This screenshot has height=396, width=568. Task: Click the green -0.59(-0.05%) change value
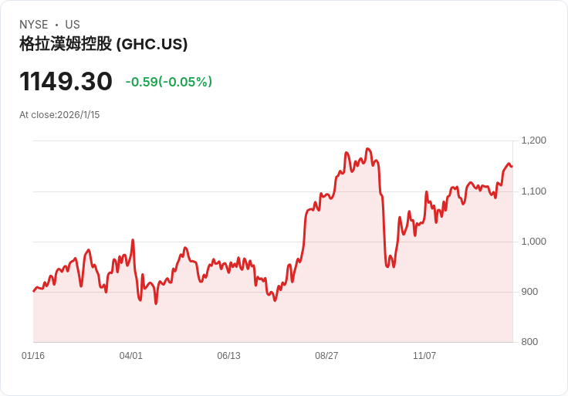[x=168, y=82]
